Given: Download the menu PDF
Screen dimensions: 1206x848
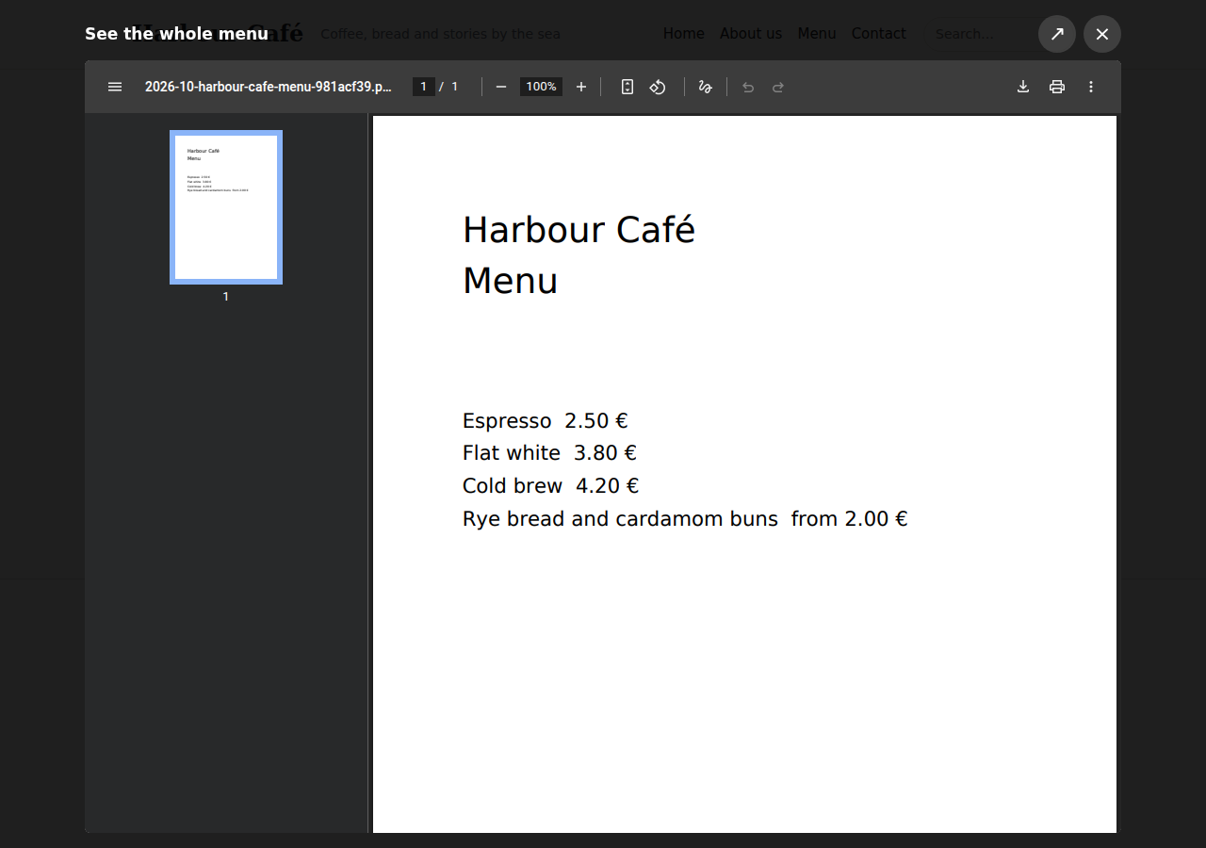Looking at the screenshot, I should pyautogui.click(x=1023, y=87).
